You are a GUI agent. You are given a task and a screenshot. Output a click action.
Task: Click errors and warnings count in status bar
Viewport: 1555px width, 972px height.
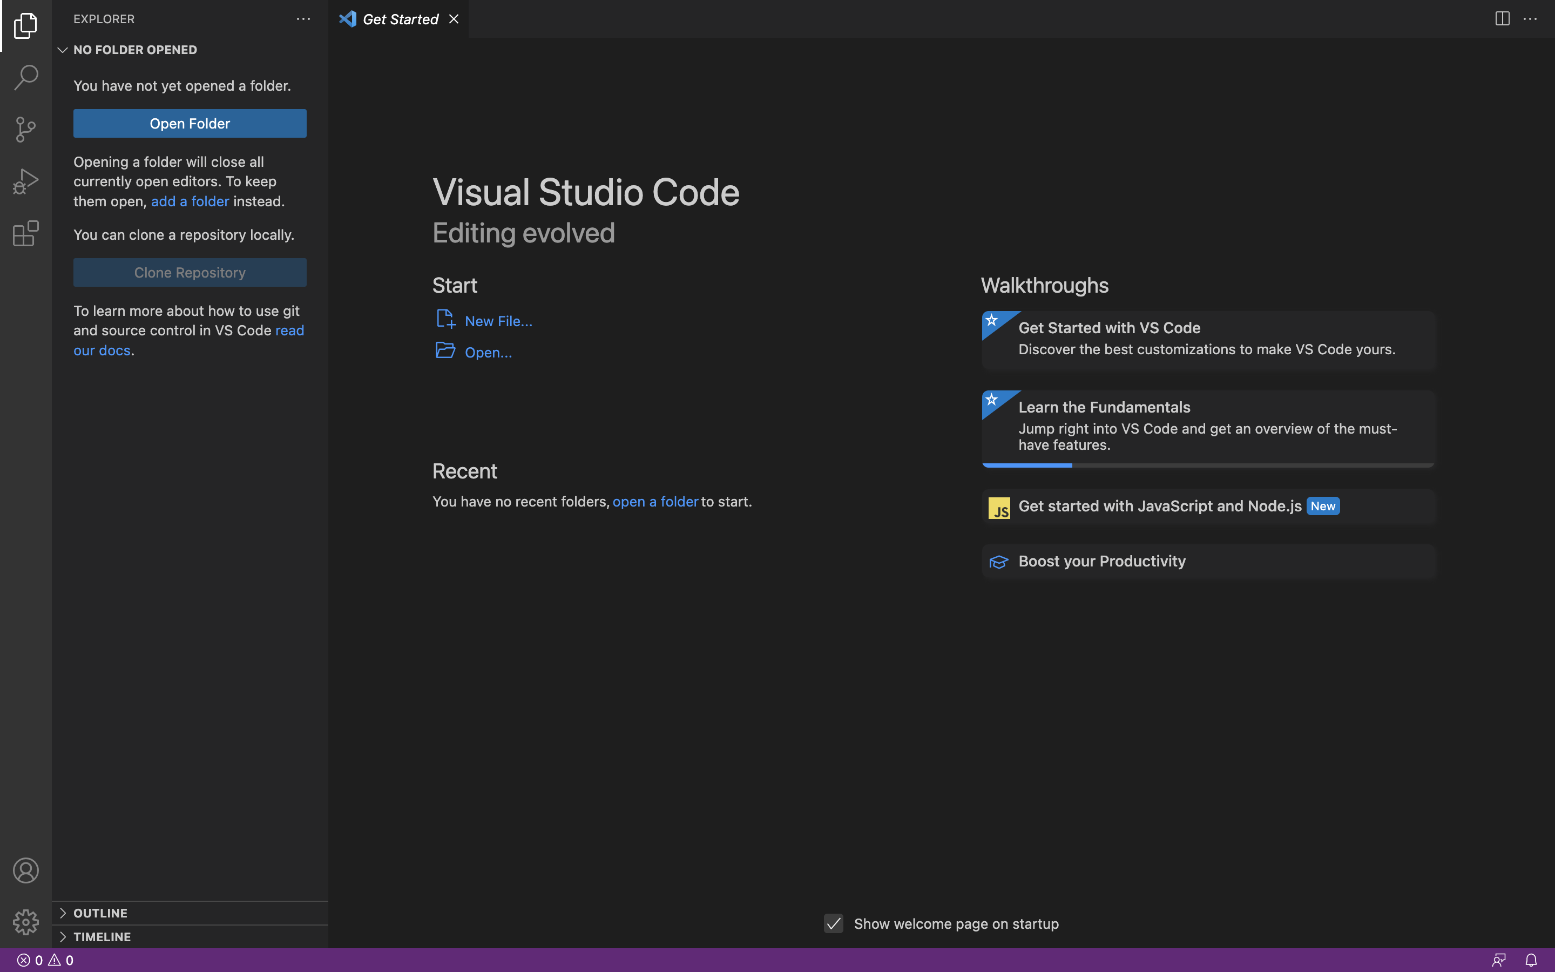pos(45,960)
